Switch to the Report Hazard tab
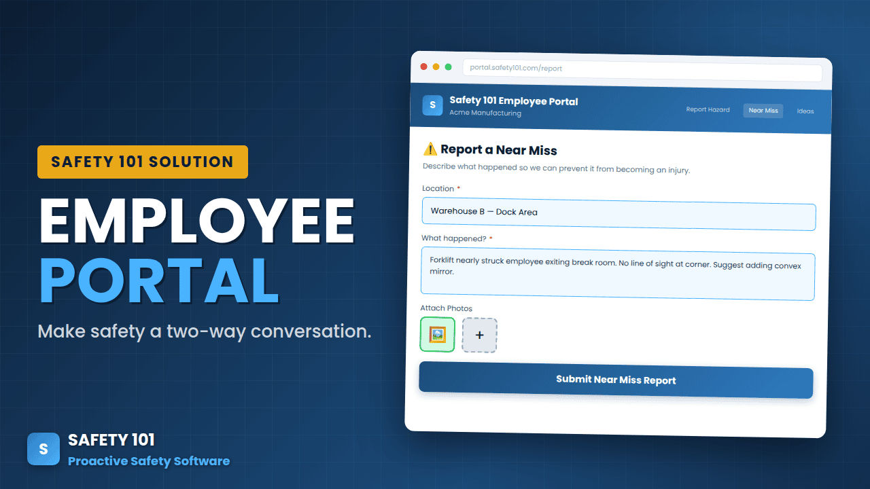Viewport: 870px width, 489px height. point(708,110)
